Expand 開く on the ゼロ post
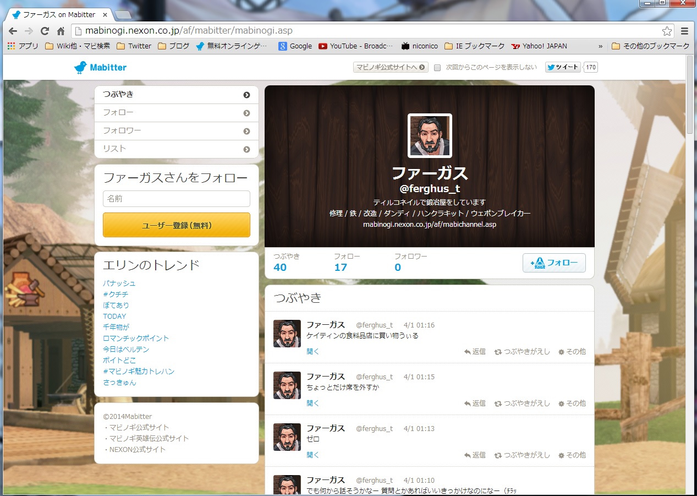The height and width of the screenshot is (496, 697). pos(313,455)
